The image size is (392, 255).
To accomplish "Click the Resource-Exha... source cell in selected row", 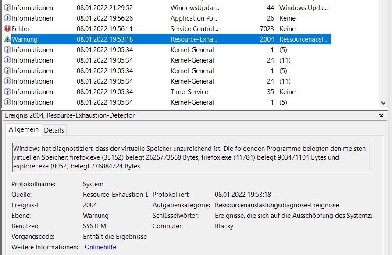I will pos(193,39).
